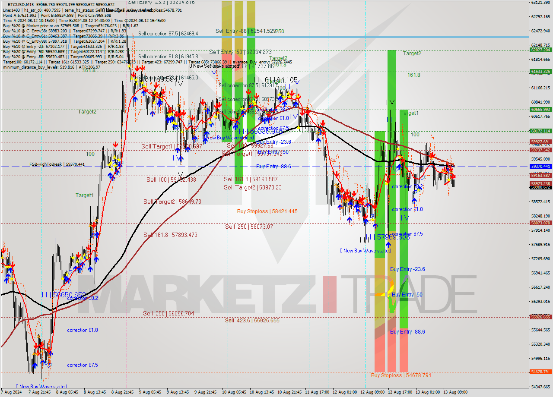Click the 57589.915 price axis label

540,245
